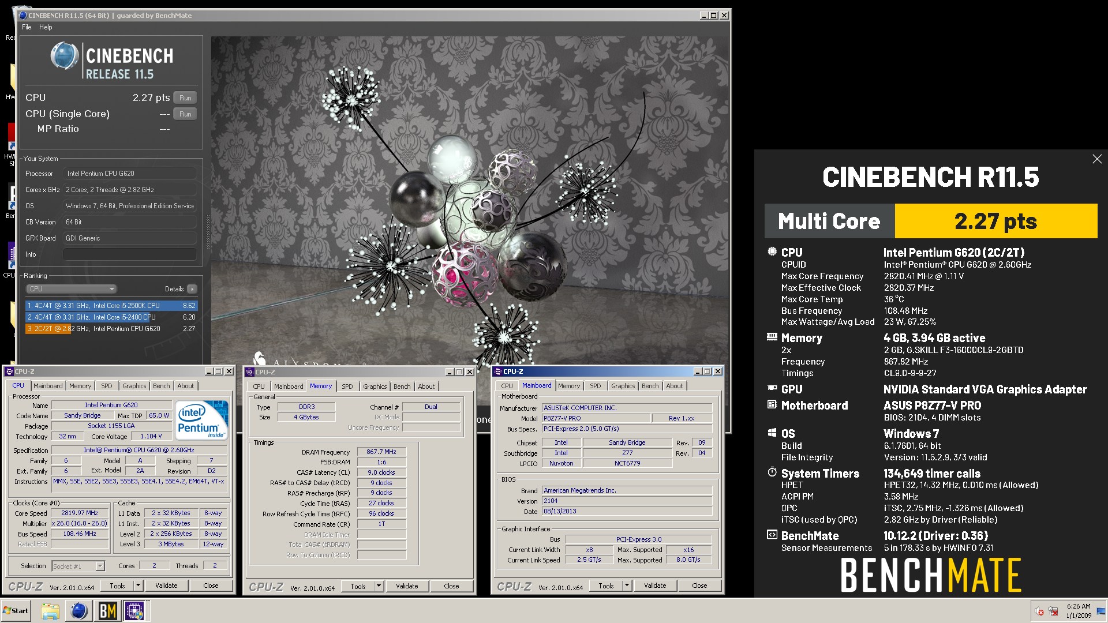The height and width of the screenshot is (623, 1108).
Task: Run the CPU Single Core benchmark
Action: [x=185, y=114]
